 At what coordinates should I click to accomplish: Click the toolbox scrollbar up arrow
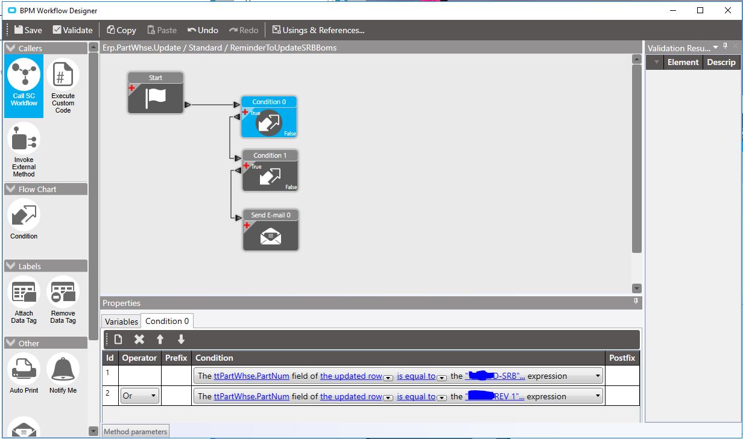click(93, 47)
